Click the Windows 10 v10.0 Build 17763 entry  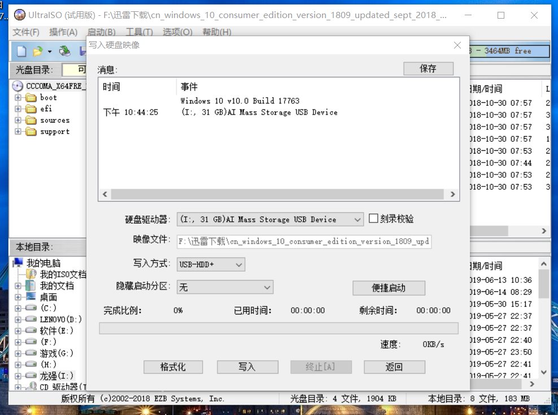point(240,101)
